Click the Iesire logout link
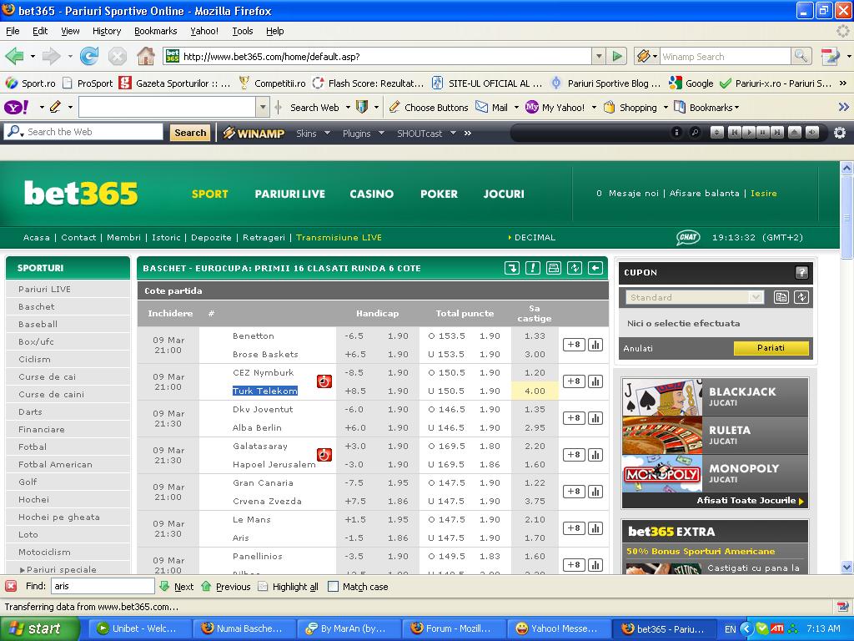 tap(764, 193)
